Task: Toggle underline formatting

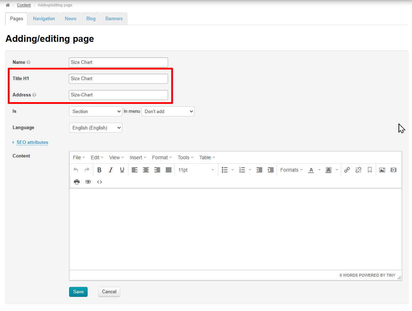Action: (122, 170)
